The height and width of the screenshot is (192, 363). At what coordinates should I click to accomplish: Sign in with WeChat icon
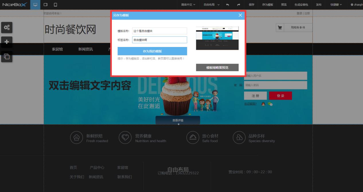coord(270,104)
